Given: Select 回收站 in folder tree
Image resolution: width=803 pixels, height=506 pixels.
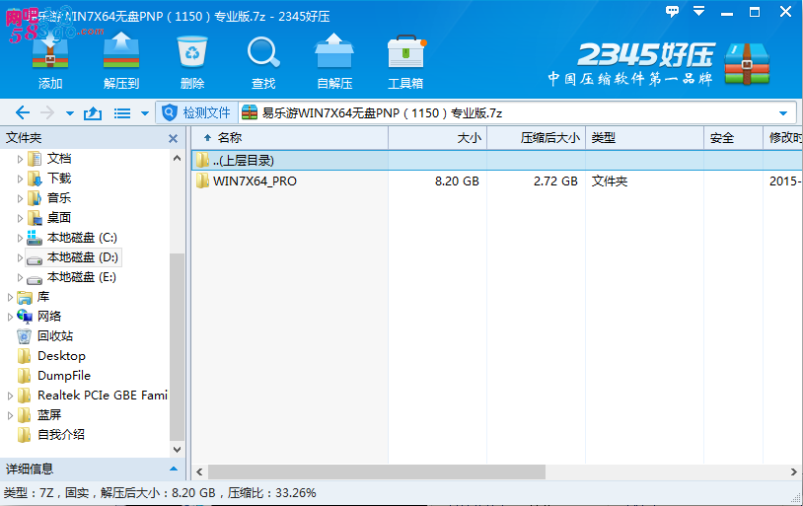Looking at the screenshot, I should (x=55, y=336).
